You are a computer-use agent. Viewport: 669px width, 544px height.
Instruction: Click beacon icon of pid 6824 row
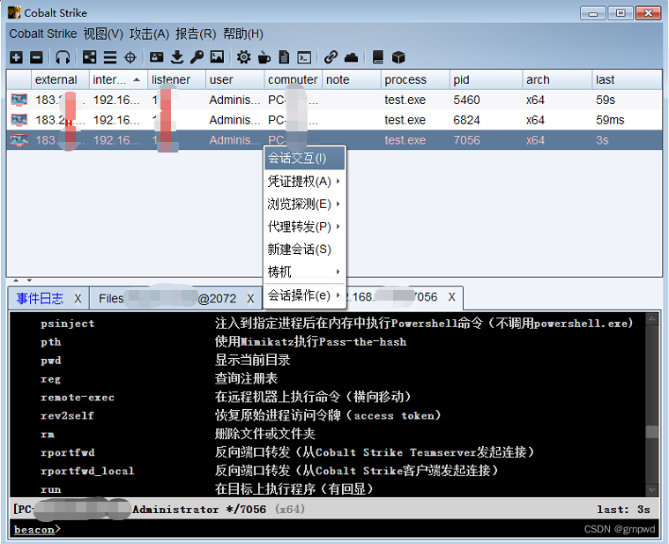19,120
